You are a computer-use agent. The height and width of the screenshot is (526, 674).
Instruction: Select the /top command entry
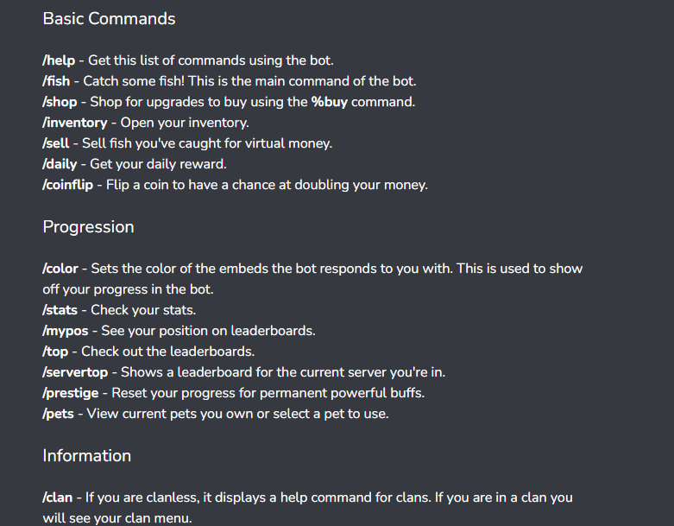click(55, 352)
